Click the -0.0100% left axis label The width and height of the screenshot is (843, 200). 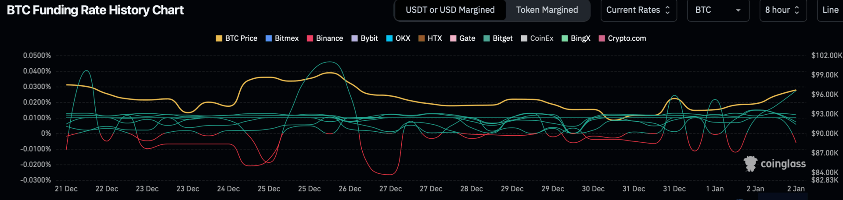coord(36,149)
